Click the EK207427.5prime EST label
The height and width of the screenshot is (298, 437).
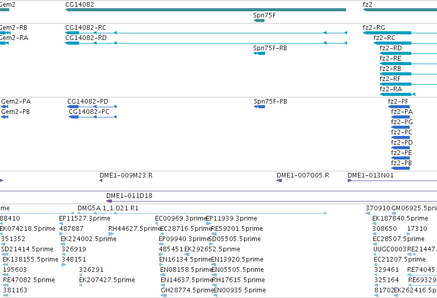[x=107, y=281]
